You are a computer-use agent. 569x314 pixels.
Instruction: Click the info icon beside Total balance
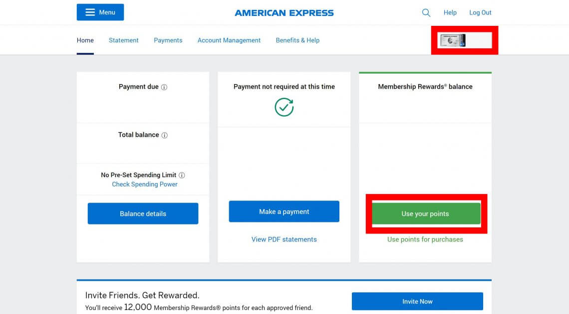tap(165, 135)
